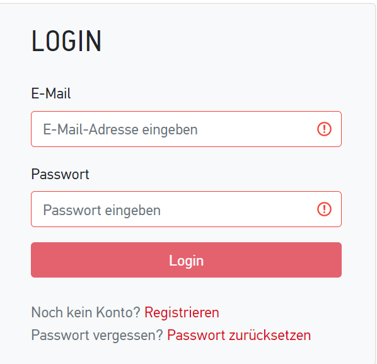Select the LOGIN heading text
The image size is (377, 364).
tap(66, 41)
